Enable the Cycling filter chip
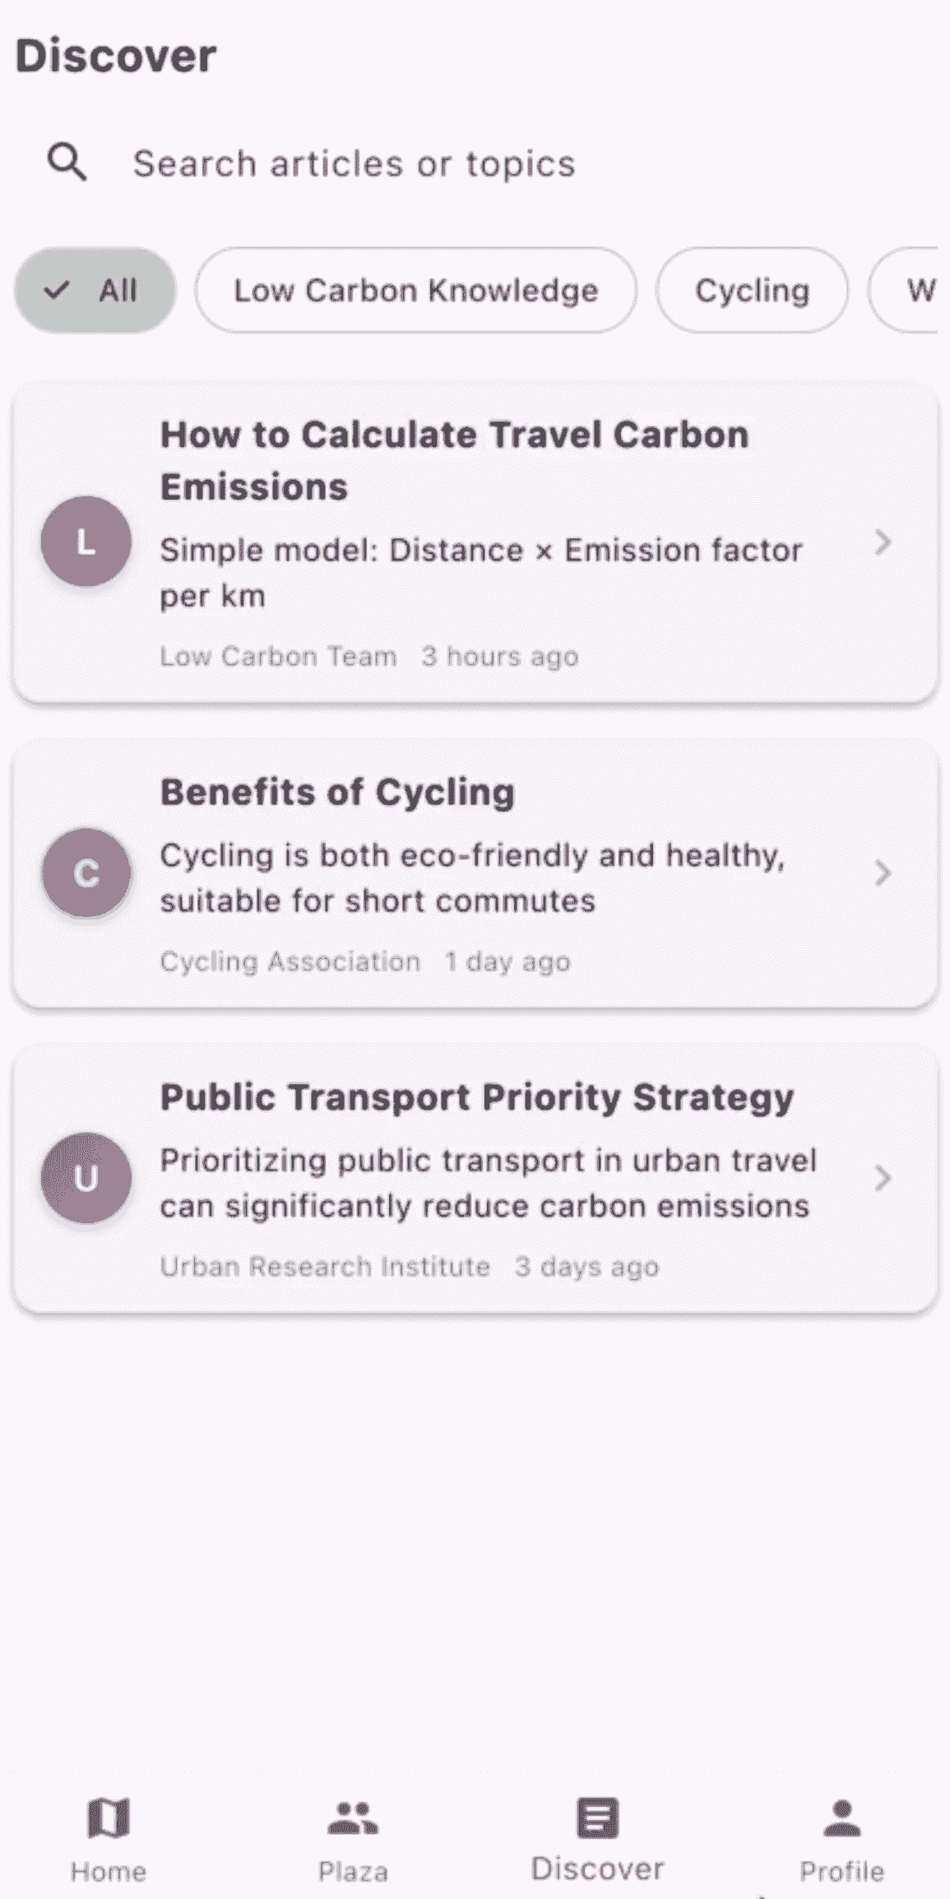950x1899 pixels. tap(752, 291)
